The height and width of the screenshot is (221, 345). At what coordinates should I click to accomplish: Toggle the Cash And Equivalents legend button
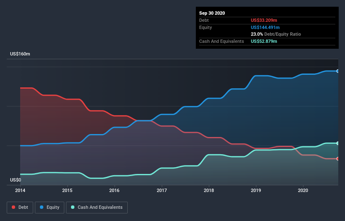[97, 208]
